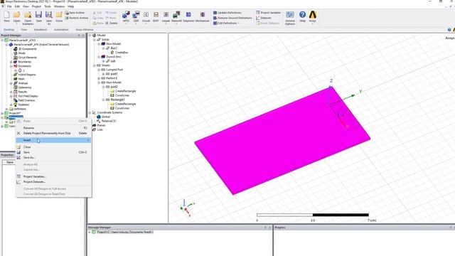Click the Simplorer design icon
Image resolution: width=455 pixels, height=256 pixels.
[x=188, y=16]
